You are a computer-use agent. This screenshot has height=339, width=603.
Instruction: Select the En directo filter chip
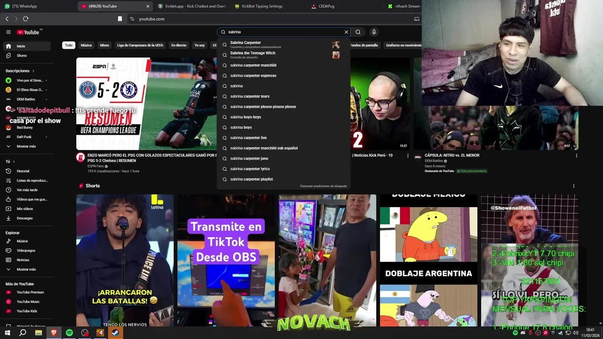pyautogui.click(x=179, y=45)
